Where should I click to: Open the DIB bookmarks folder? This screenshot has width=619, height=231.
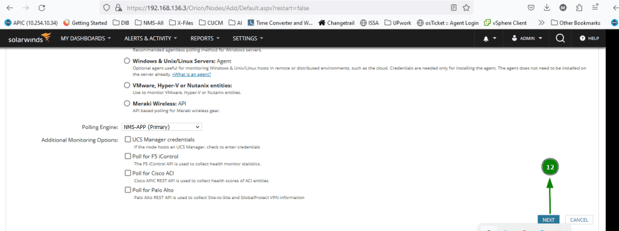click(x=121, y=23)
